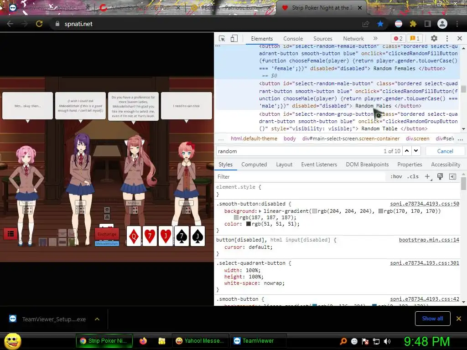Switch to the Console tab
Image resolution: width=467 pixels, height=350 pixels.
point(293,39)
